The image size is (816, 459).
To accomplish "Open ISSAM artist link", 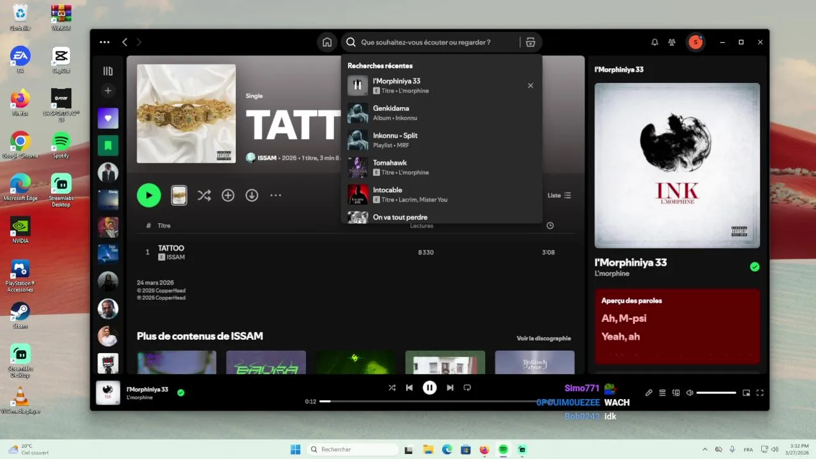I will tap(267, 157).
